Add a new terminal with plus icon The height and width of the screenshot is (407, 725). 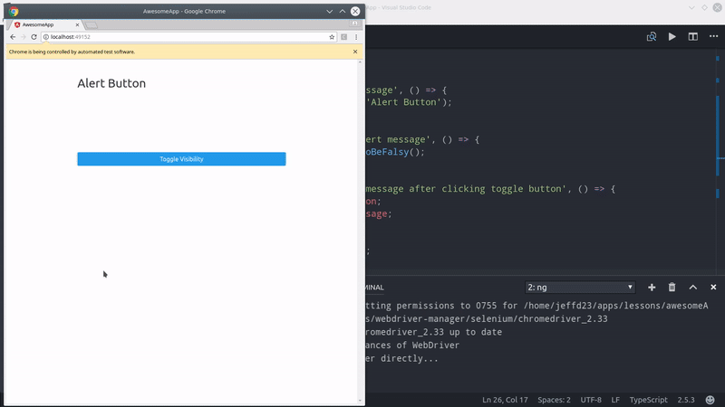[x=652, y=287]
